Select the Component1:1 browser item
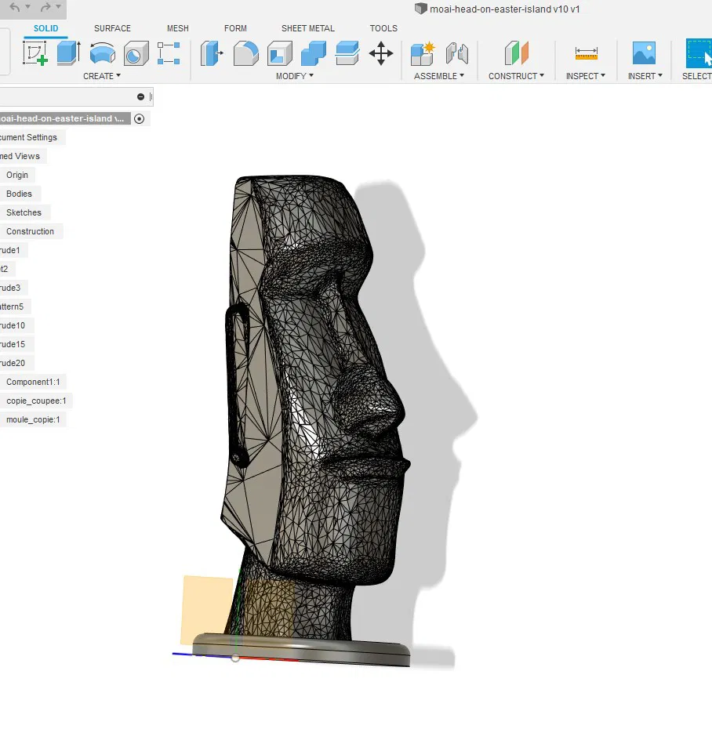The height and width of the screenshot is (747, 712). click(x=33, y=382)
